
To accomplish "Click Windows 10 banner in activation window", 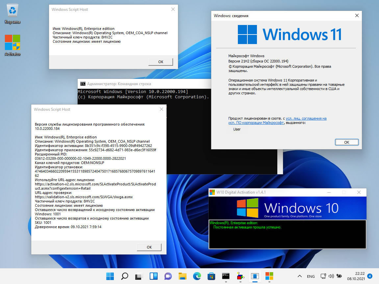I will [288, 208].
